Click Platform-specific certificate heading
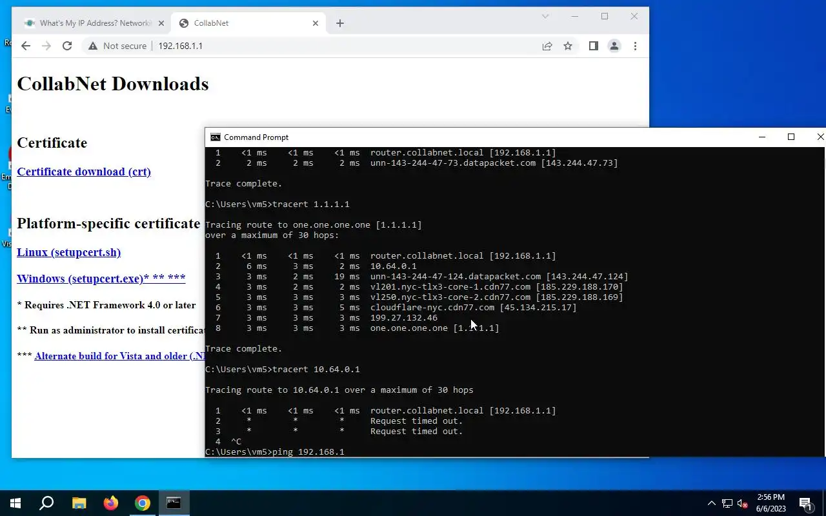 click(108, 223)
